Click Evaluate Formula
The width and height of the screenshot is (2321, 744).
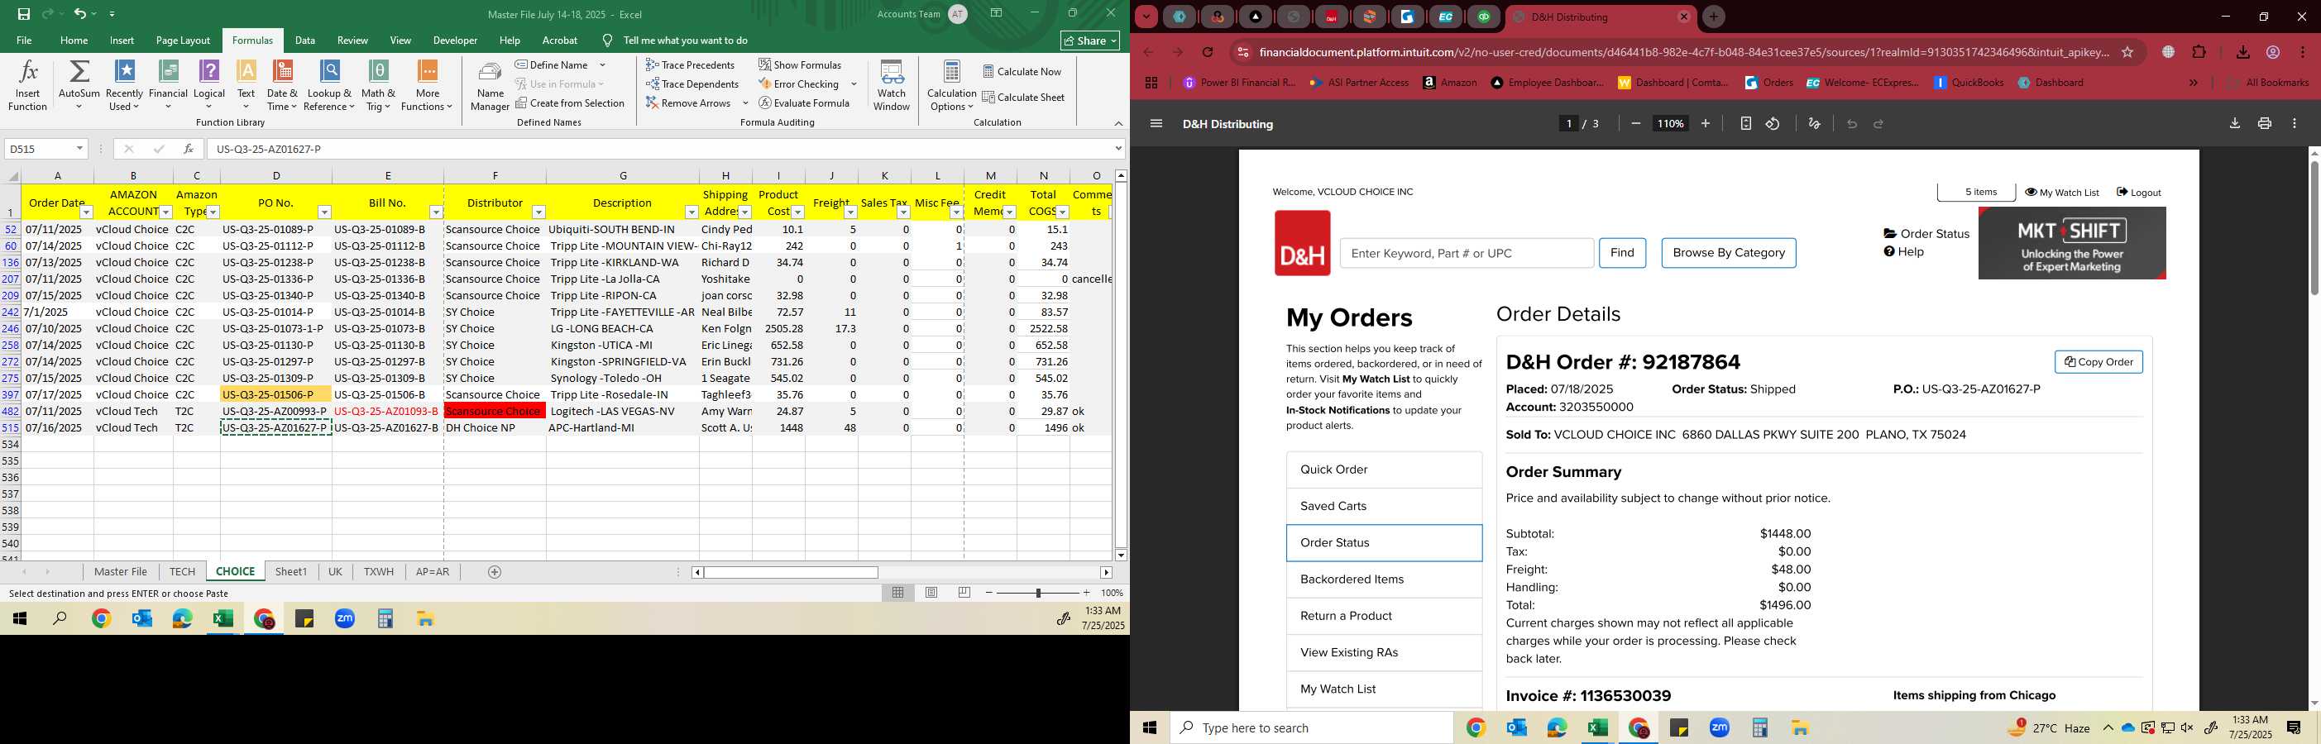tap(804, 103)
